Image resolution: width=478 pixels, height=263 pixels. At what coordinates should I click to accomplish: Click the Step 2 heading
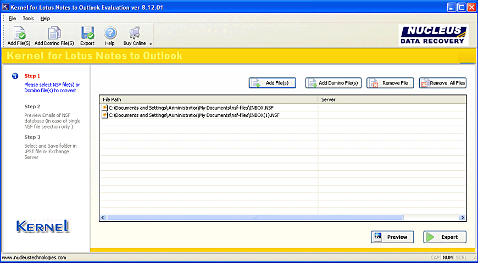(32, 107)
